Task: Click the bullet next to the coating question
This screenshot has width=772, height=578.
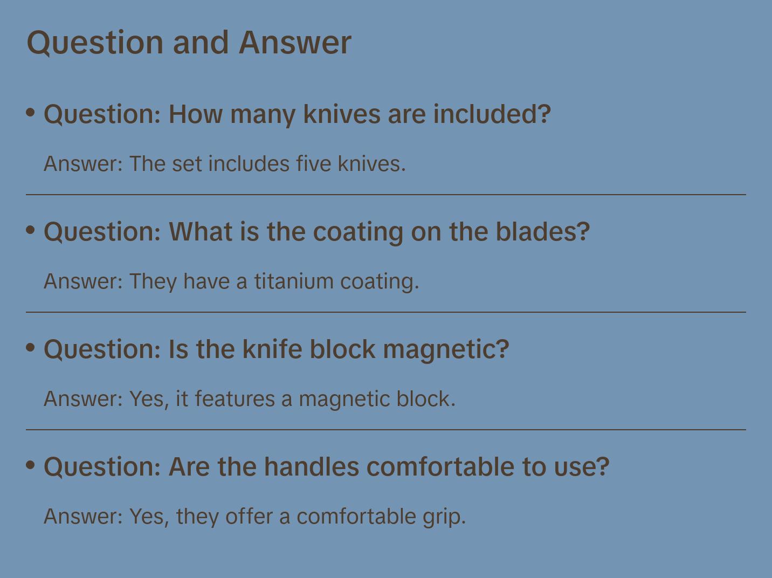Action: [31, 230]
